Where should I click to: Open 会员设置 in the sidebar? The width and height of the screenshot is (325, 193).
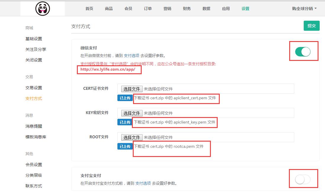(34, 165)
